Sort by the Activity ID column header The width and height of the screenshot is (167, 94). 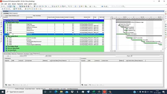click(x=15, y=18)
